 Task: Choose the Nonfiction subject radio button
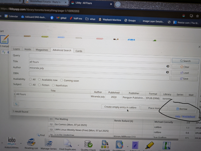click(53, 85)
